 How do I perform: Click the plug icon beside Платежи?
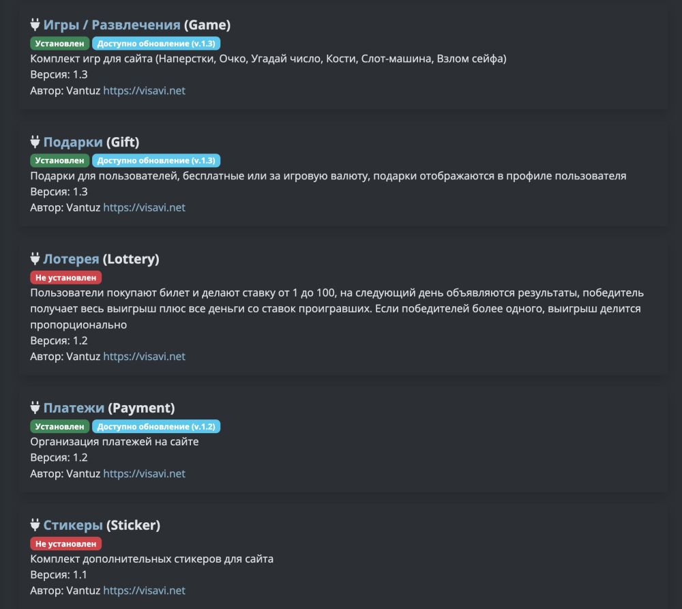tap(35, 408)
